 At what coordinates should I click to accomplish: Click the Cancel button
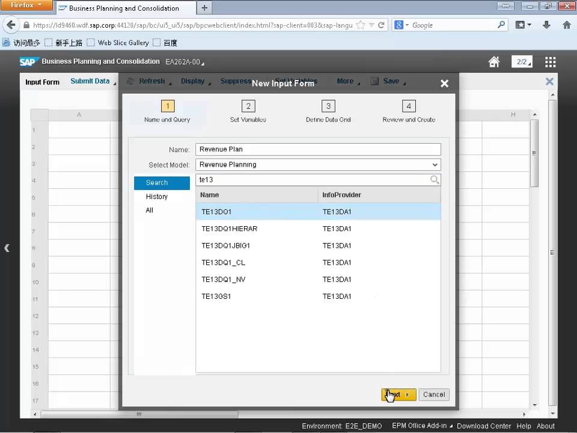(x=434, y=395)
